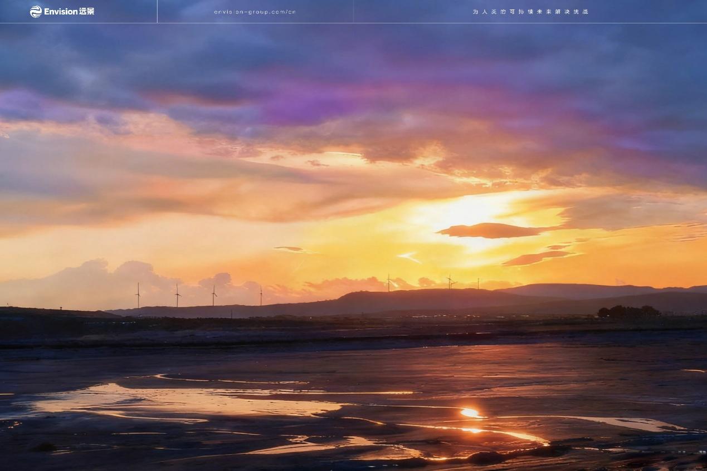
Task: Click the small wispy cloud left of the sun
Action: pyautogui.click(x=290, y=249)
